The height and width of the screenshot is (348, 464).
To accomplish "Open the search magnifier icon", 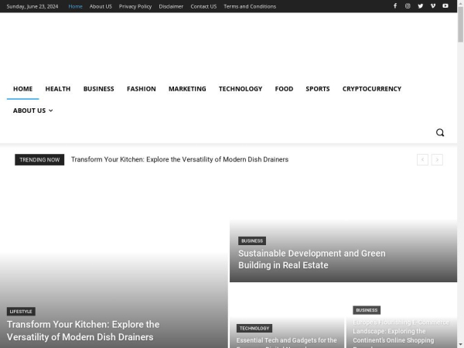I will coord(440,132).
